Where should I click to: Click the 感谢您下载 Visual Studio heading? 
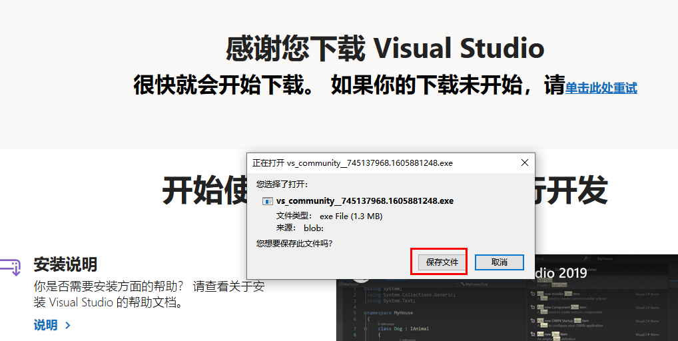[385, 48]
